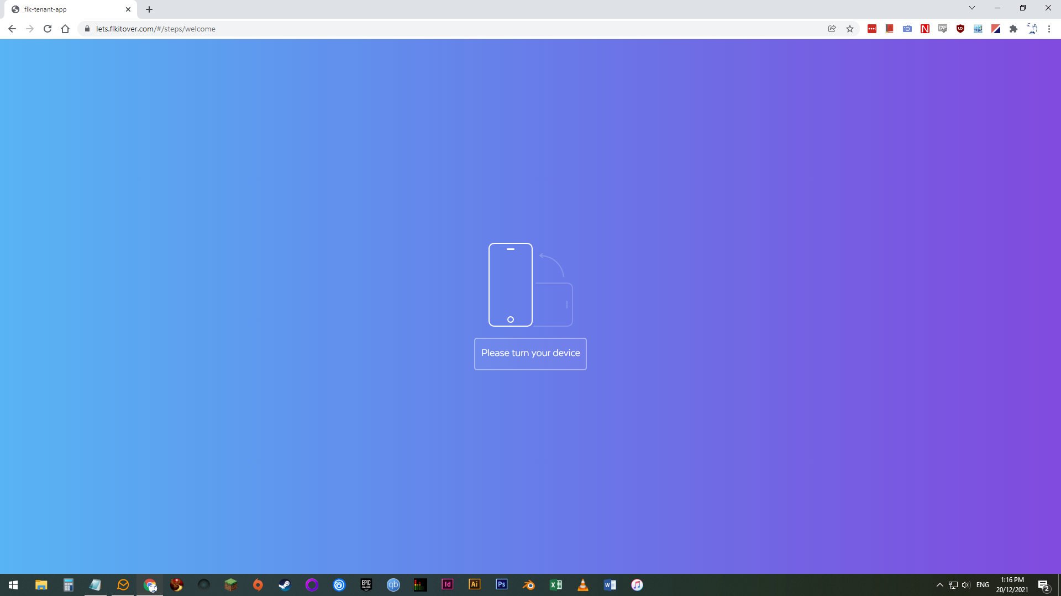Select the flk-tenant-app tab
Screen dimensions: 1061x596
[66, 9]
